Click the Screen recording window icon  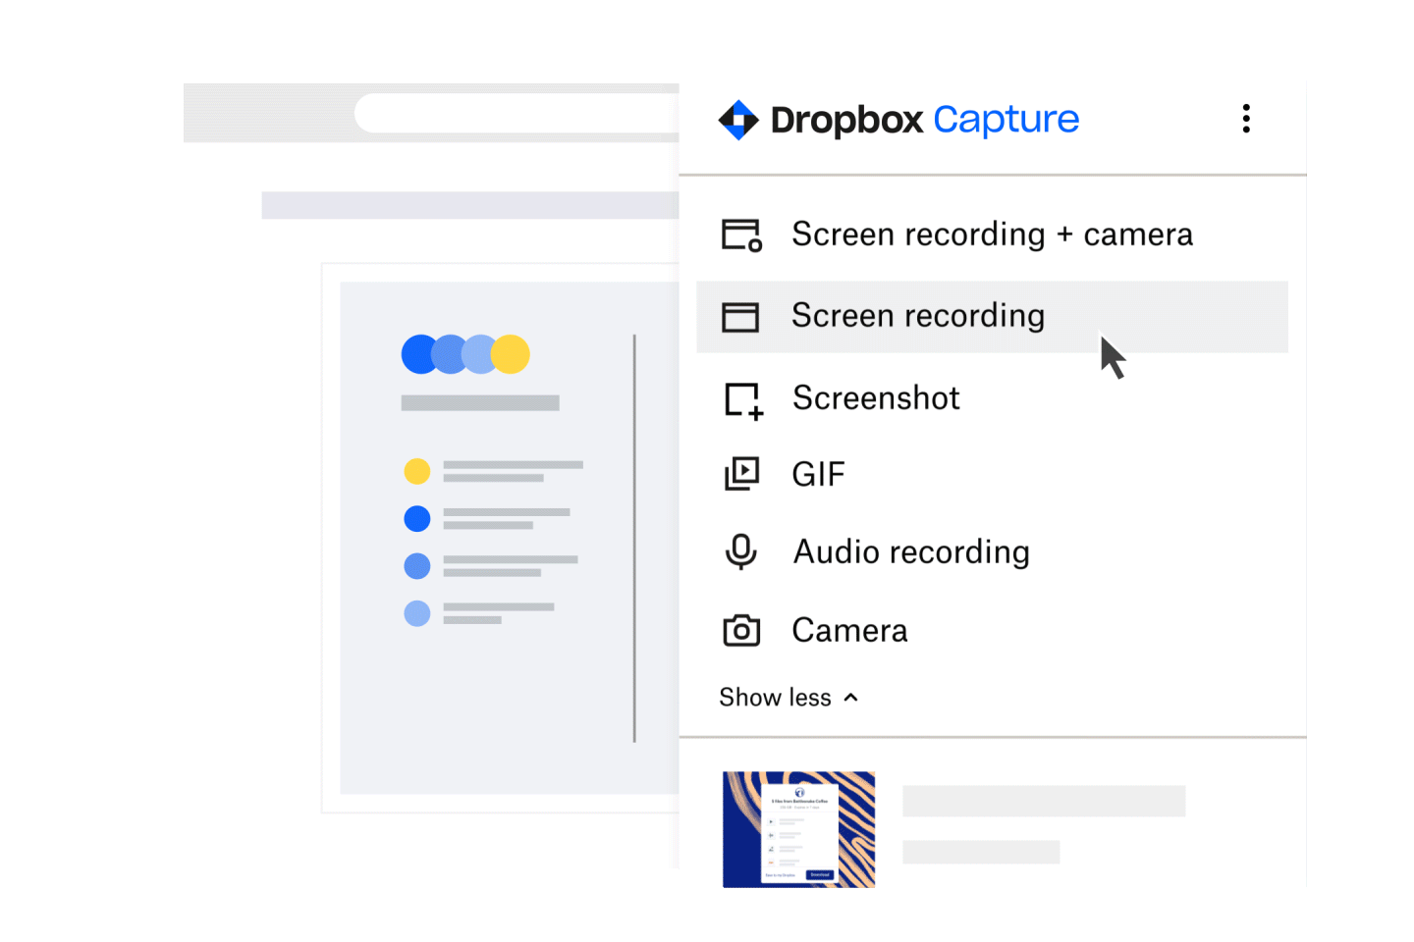[x=742, y=315]
